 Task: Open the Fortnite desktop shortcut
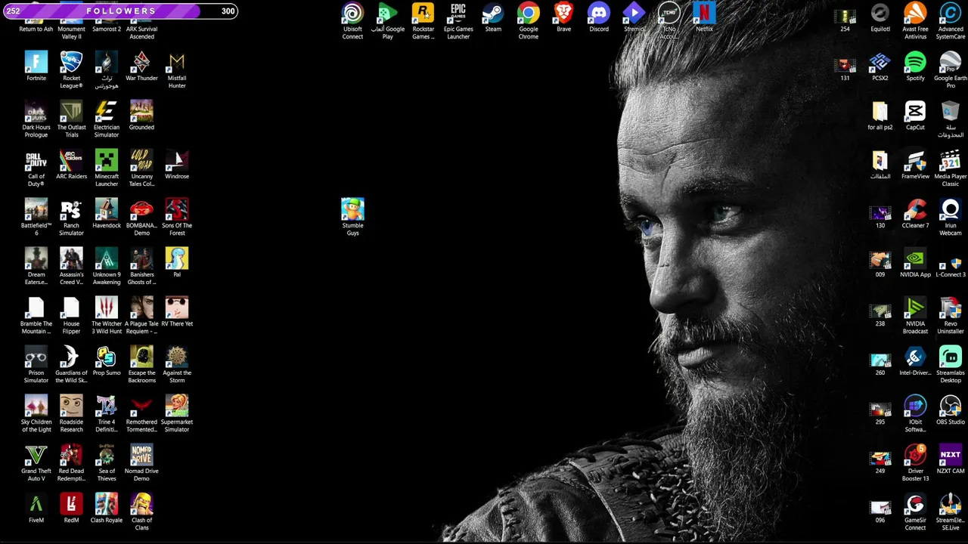coord(36,62)
